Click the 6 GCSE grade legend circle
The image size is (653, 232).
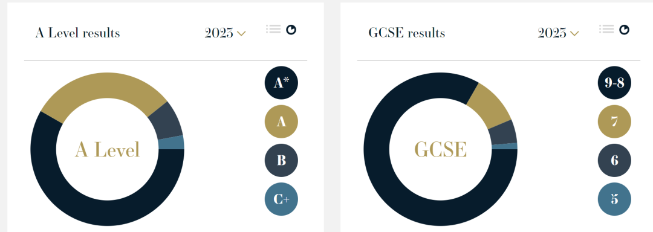pos(614,160)
